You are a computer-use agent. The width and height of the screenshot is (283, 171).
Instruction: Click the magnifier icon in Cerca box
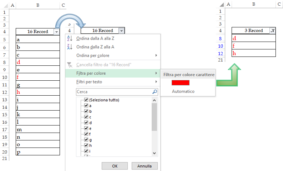(x=155, y=92)
